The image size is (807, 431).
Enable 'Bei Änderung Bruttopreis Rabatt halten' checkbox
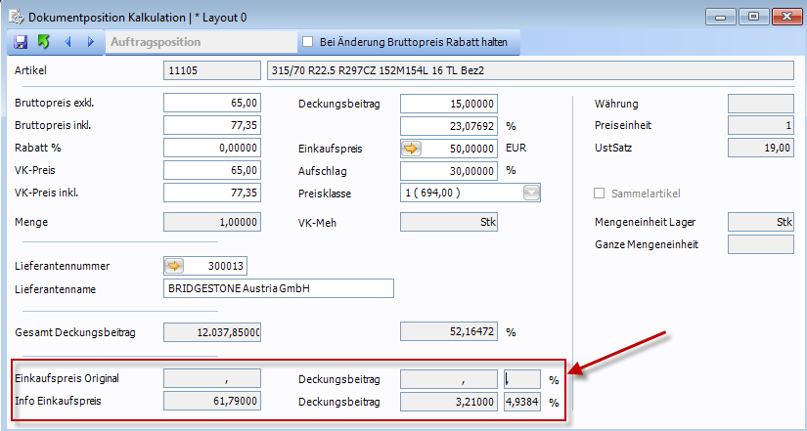[307, 42]
